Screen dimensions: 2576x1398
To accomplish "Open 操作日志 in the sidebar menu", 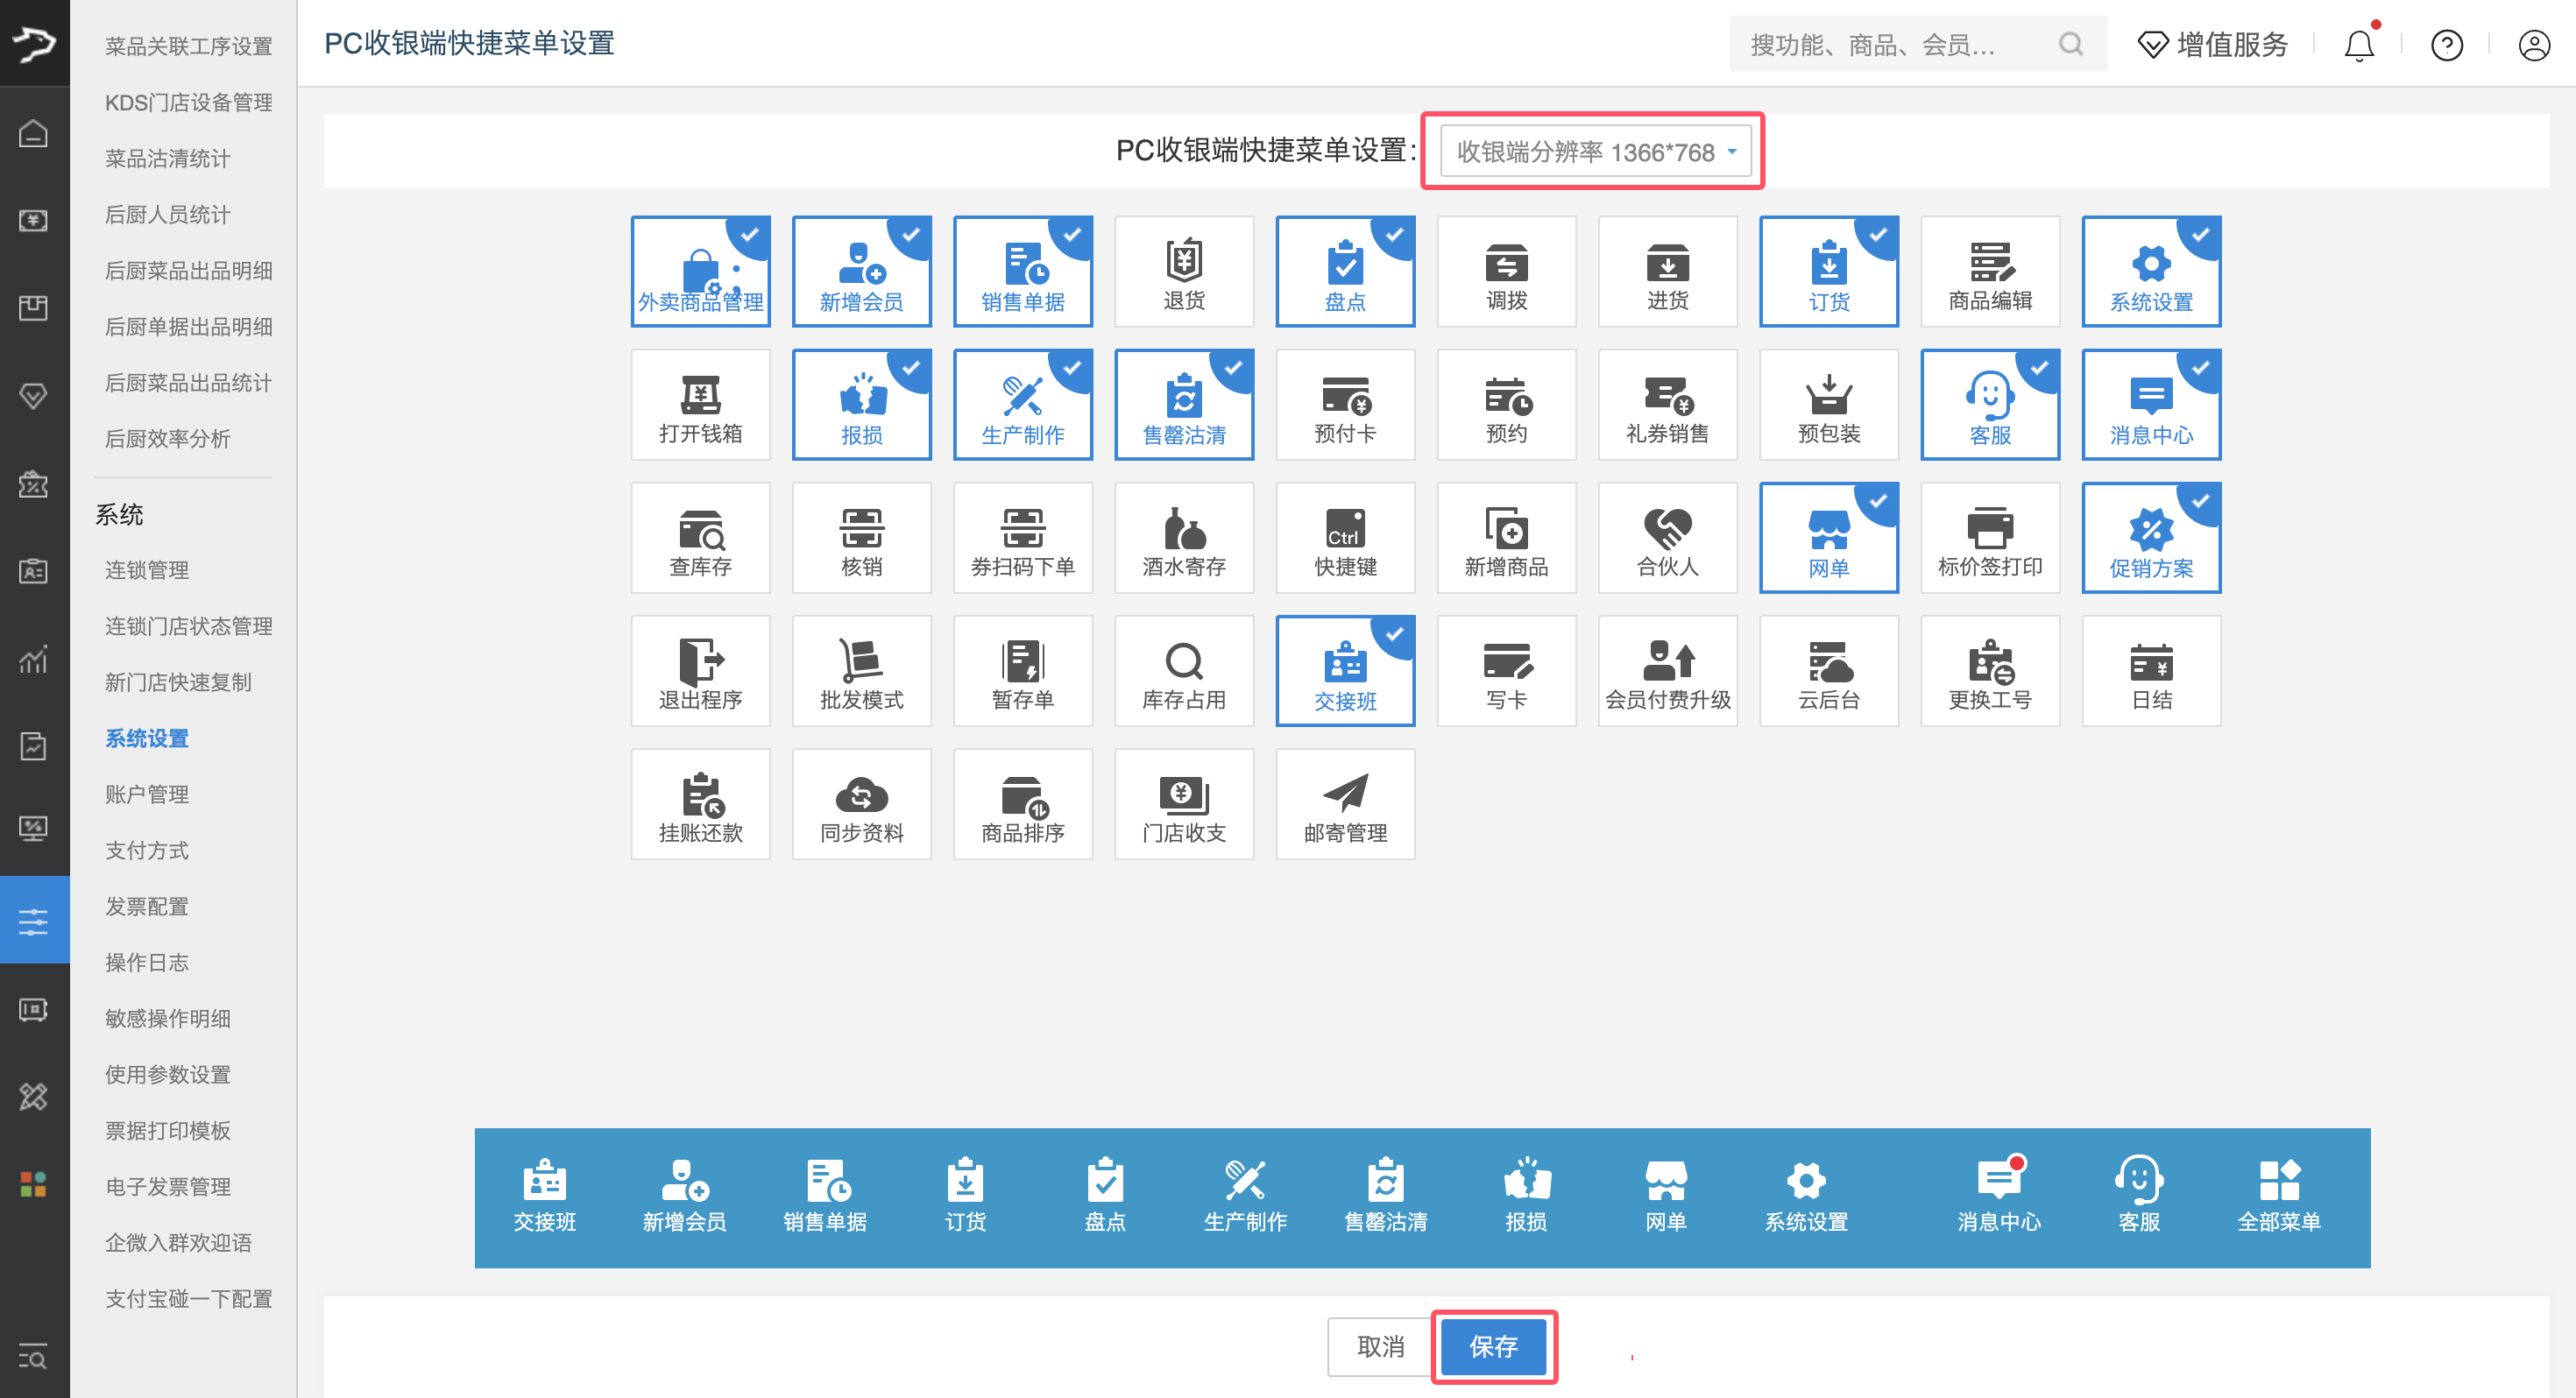I will coord(147,962).
